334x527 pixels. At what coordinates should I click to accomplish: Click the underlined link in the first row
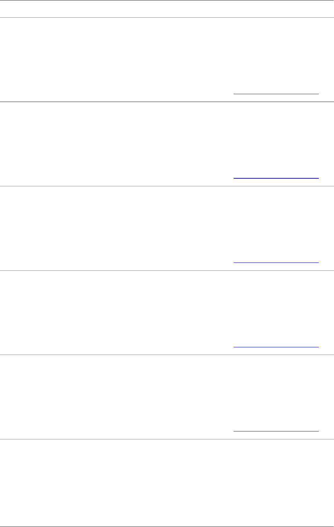276,93
